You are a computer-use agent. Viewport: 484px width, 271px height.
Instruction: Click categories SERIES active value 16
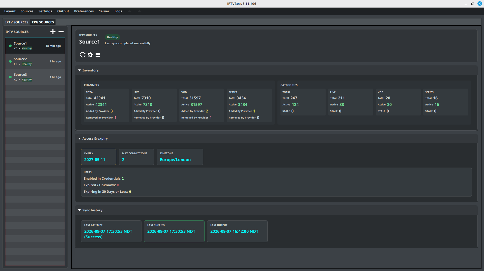pyautogui.click(x=437, y=104)
